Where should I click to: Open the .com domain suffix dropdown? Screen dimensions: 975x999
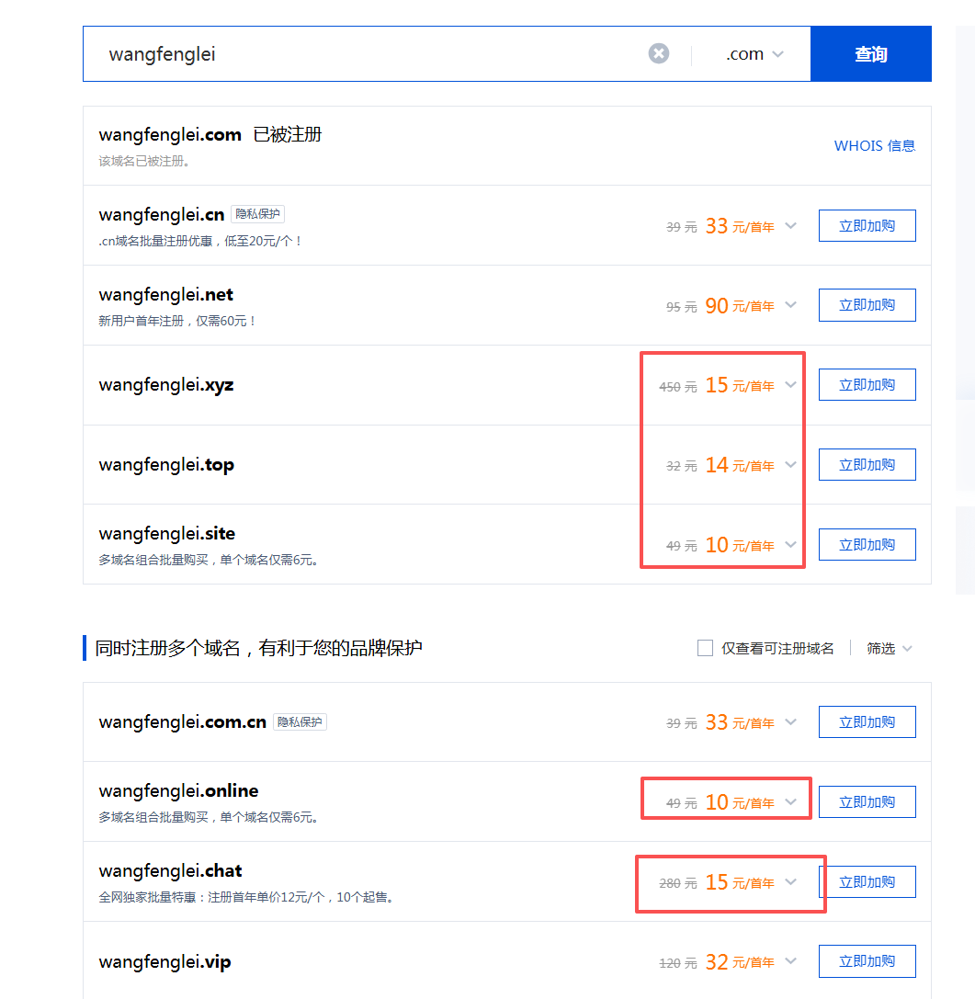753,53
